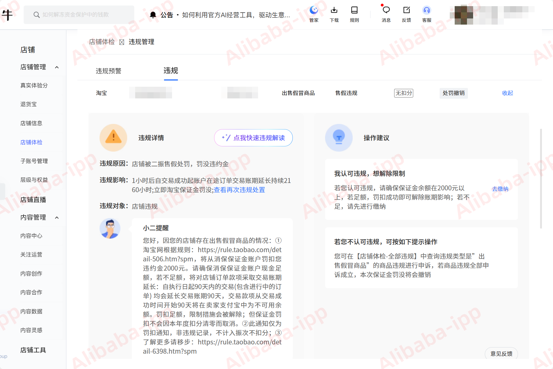Click the blurred user profile avatar

[464, 15]
